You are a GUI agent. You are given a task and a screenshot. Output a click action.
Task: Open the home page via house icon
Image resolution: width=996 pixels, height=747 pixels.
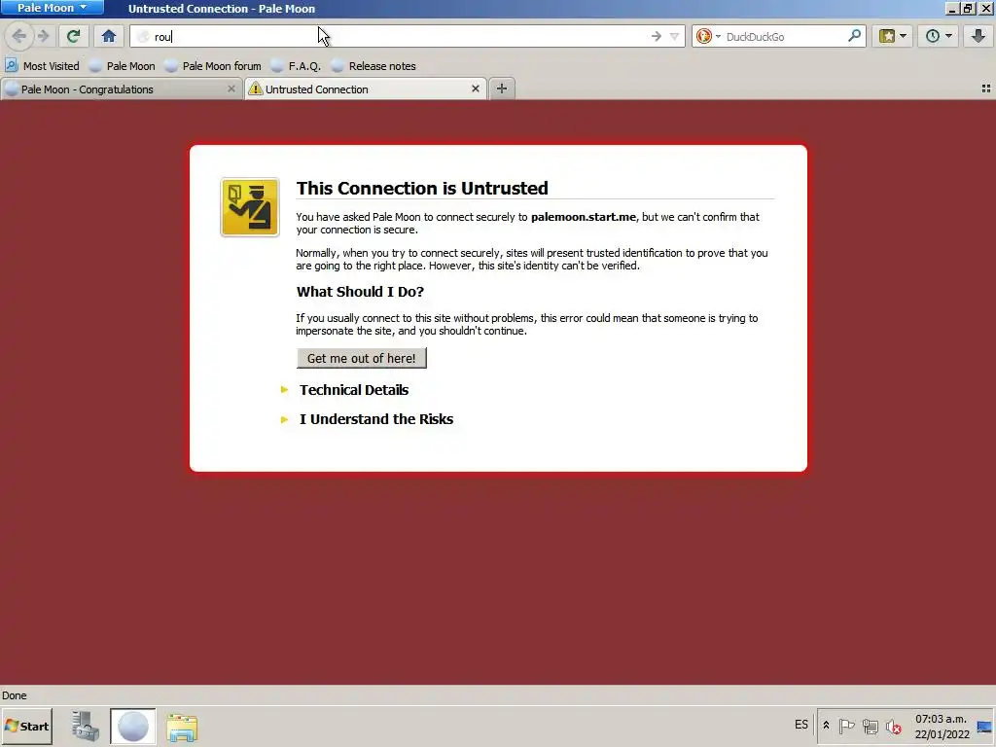109,36
